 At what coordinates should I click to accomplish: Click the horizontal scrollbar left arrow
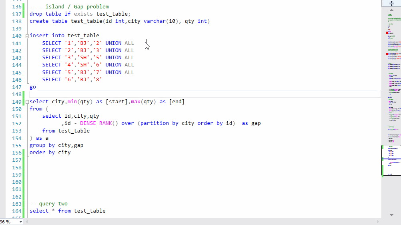click(x=26, y=222)
